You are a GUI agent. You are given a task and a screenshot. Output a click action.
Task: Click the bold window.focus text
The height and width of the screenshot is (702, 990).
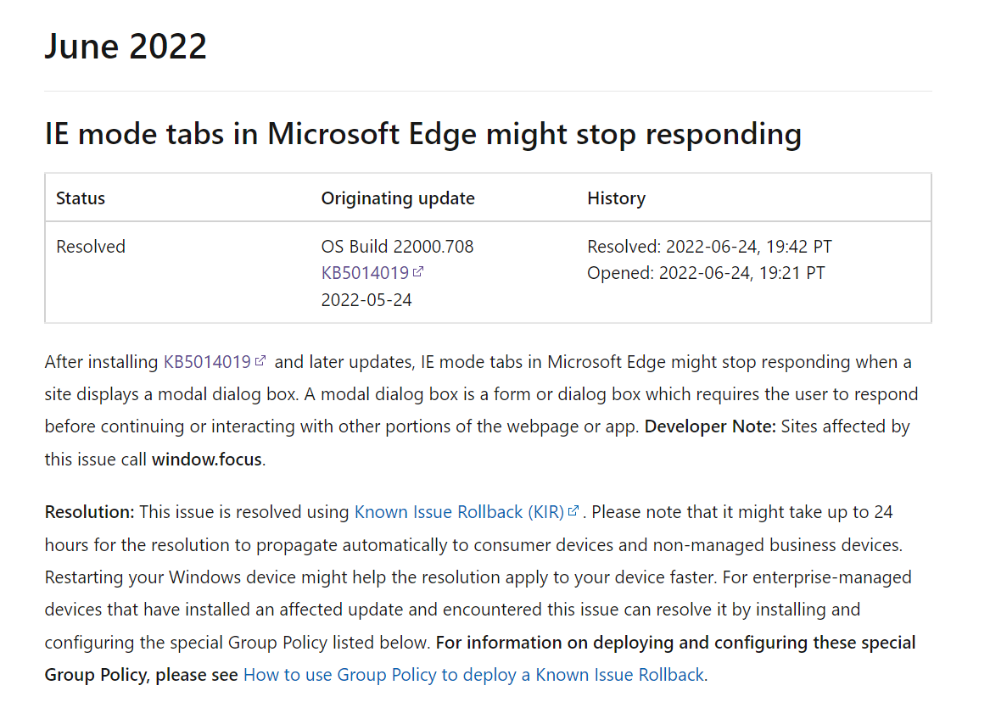click(x=207, y=460)
